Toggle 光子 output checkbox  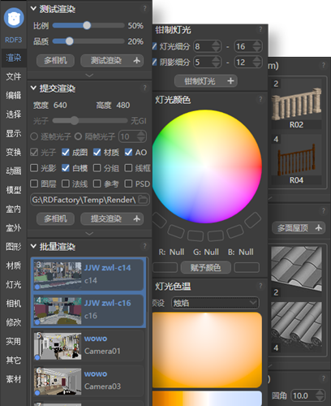point(34,153)
